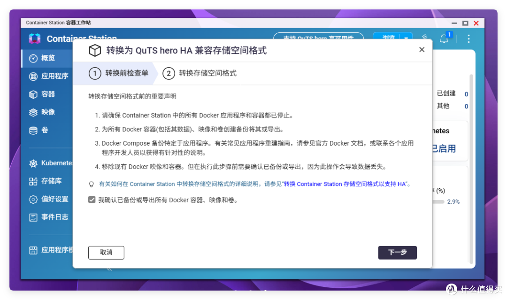Open the 转换 Container Station 存储空间格式 HA link
Viewport: 507px width, 300px height.
tap(345, 184)
